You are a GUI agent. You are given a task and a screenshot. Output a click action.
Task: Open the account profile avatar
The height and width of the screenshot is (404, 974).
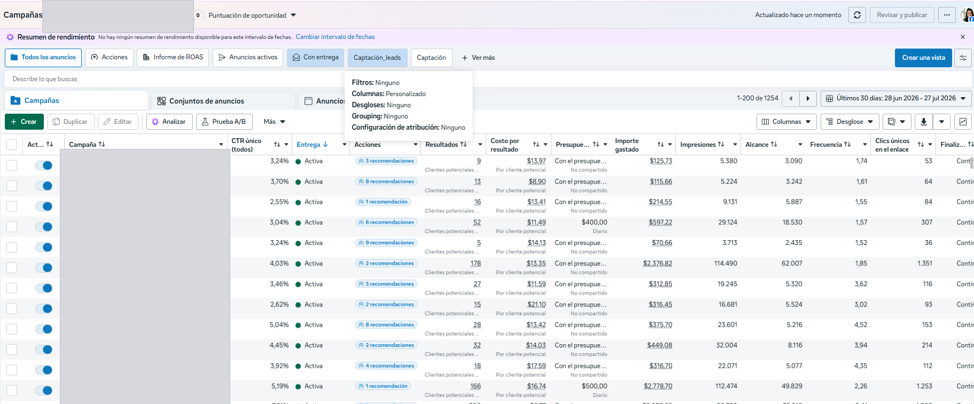coord(967,15)
